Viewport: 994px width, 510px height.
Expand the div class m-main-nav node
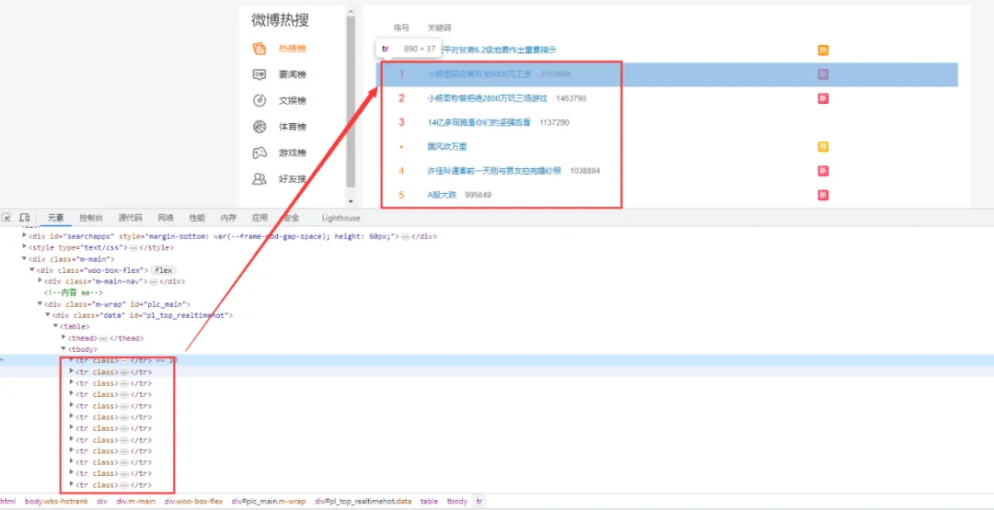click(40, 280)
